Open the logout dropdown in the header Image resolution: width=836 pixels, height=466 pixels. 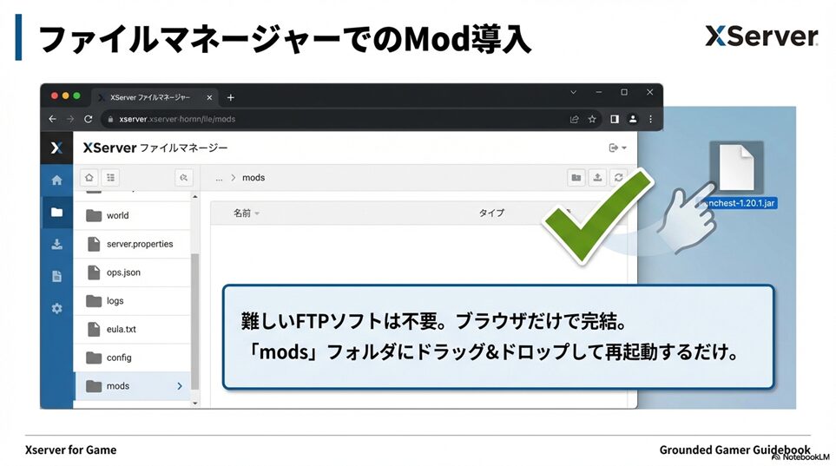coord(617,148)
